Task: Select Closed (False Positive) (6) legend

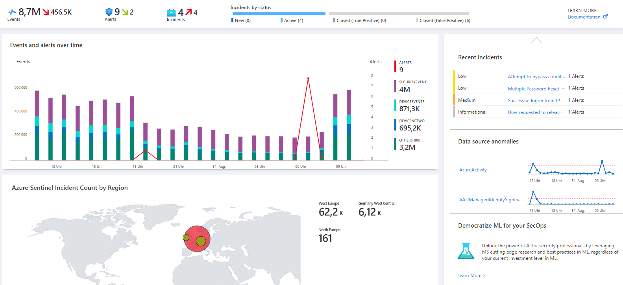Action: (443, 20)
